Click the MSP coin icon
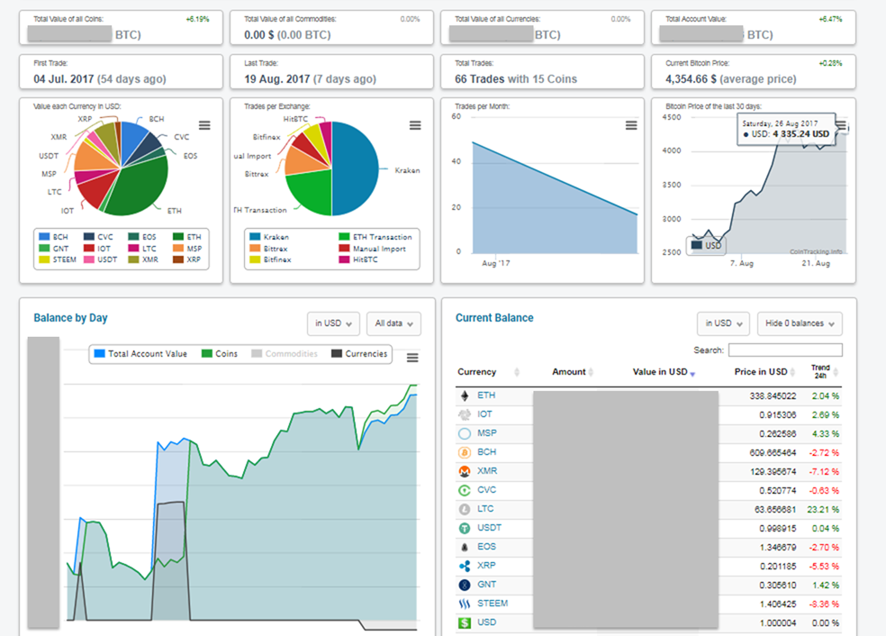 (465, 433)
